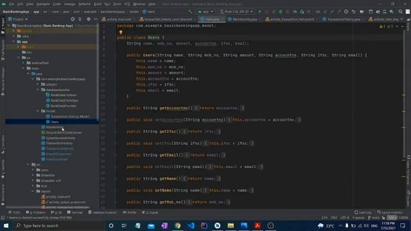Click the Debug app bug icon

[x=281, y=12]
